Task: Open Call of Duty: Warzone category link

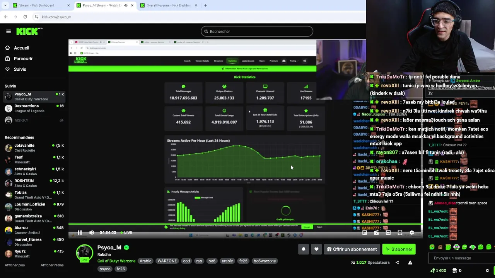Action: 116,261
